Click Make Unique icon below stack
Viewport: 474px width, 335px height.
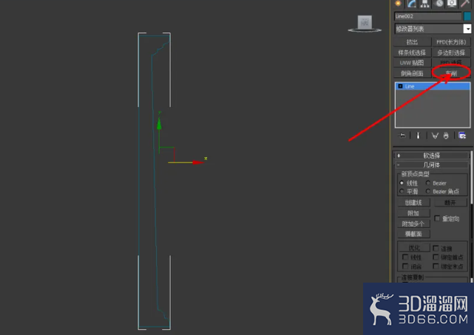pyautogui.click(x=435, y=136)
